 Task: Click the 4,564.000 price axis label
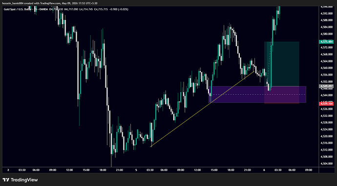click(x=326, y=61)
